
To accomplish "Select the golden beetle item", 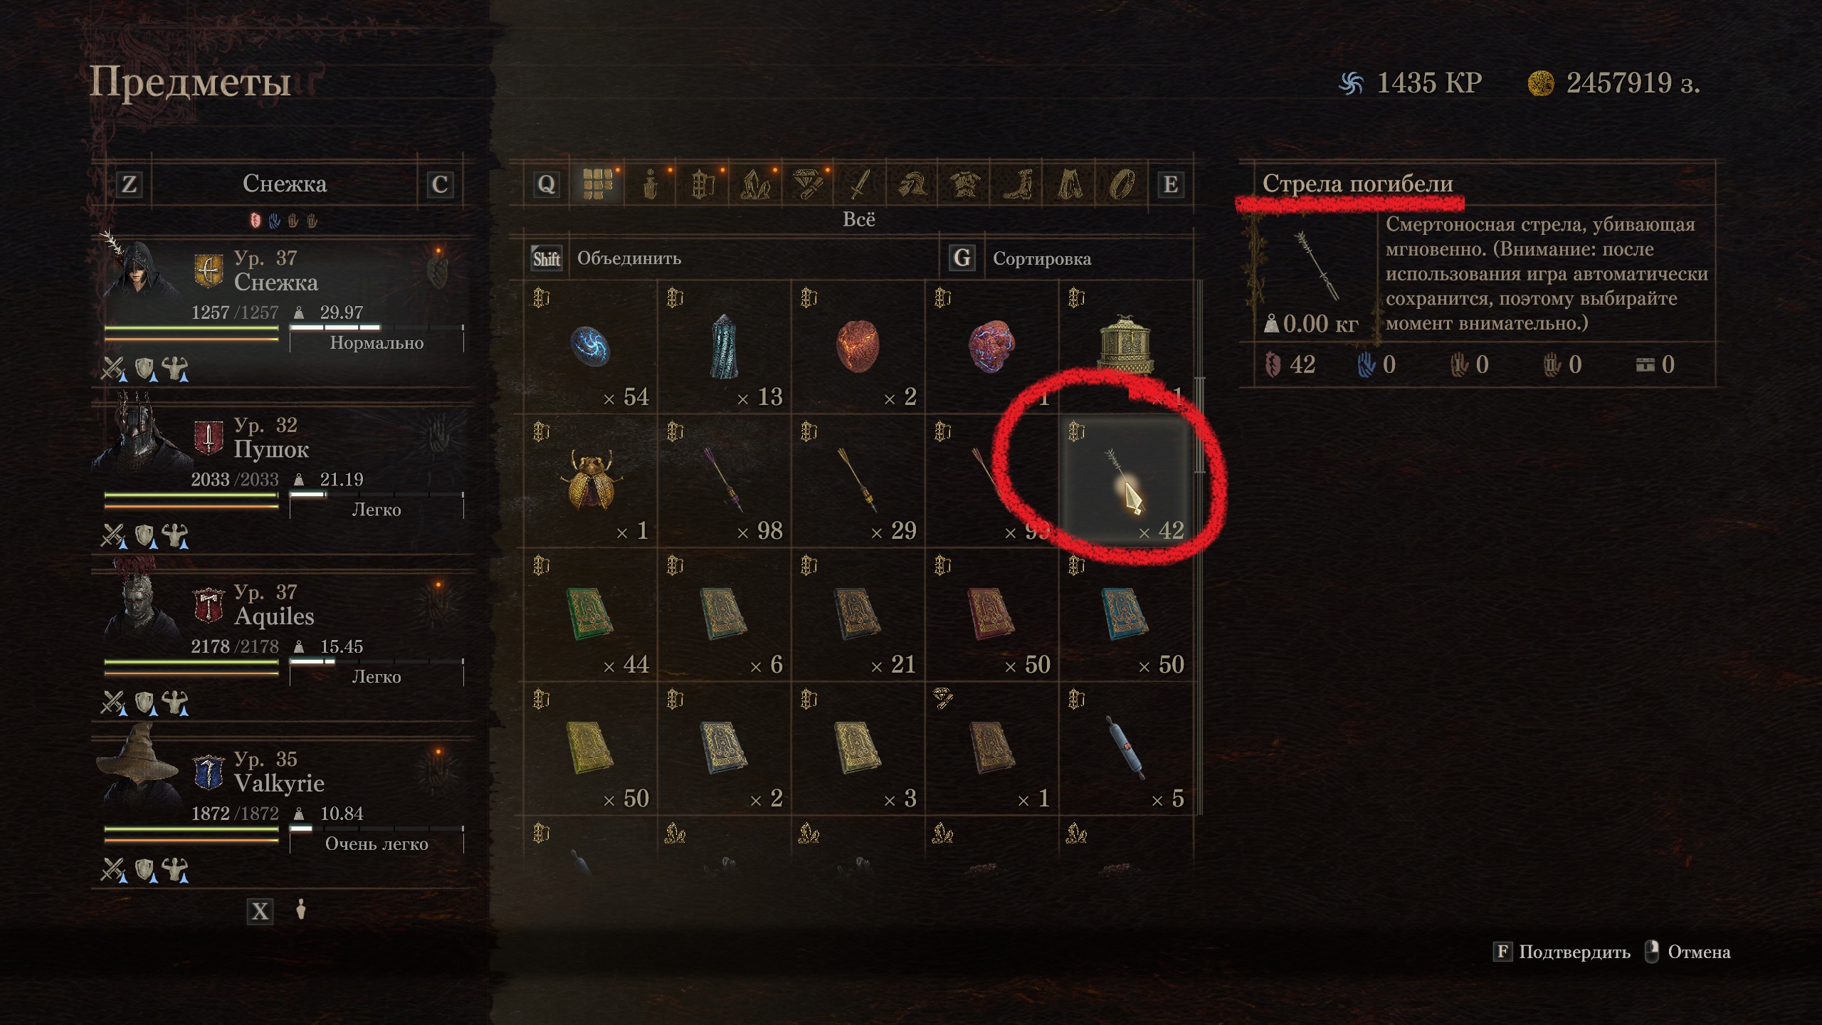I will coord(591,482).
